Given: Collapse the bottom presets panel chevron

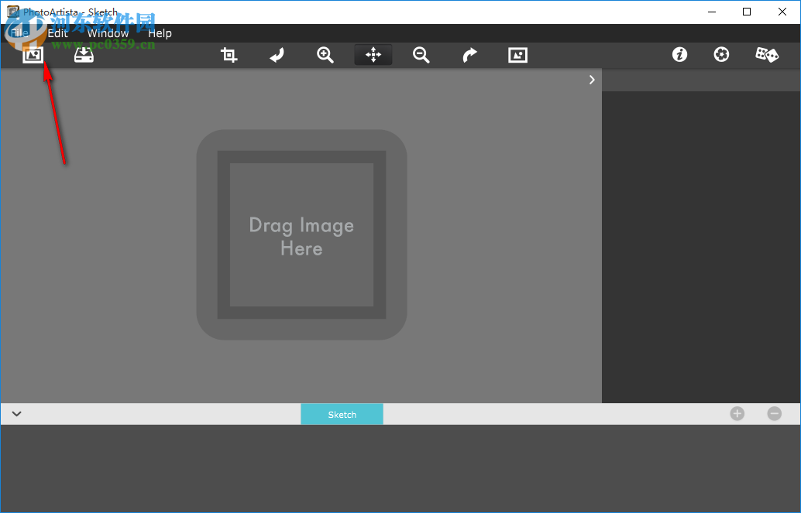Looking at the screenshot, I should pyautogui.click(x=16, y=414).
